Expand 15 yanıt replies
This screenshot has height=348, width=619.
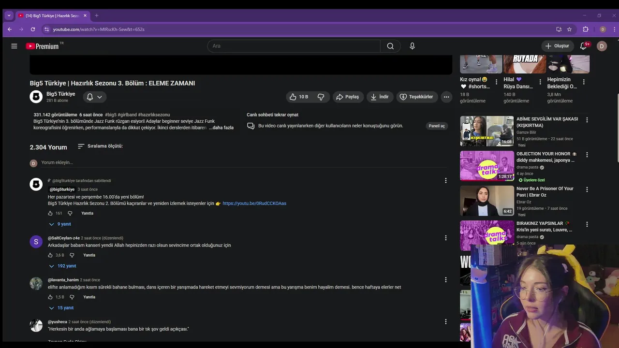(61, 308)
